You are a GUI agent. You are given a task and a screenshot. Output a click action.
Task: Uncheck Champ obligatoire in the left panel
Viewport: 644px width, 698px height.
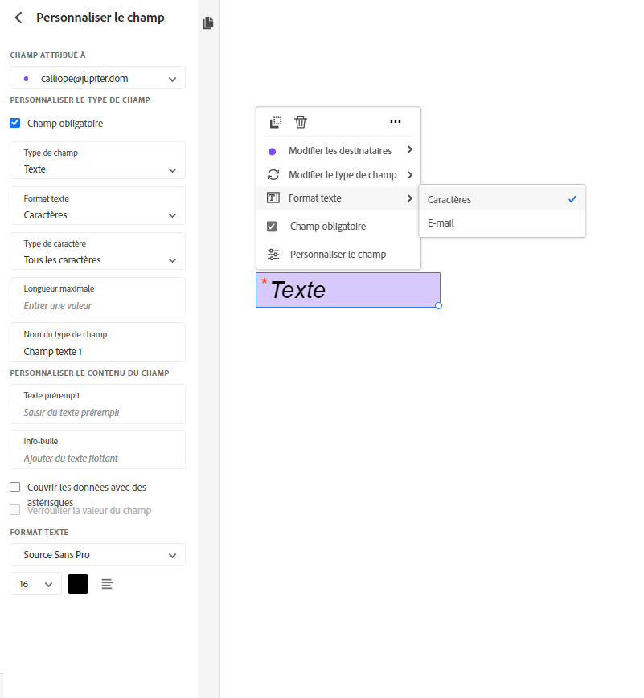tap(15, 124)
